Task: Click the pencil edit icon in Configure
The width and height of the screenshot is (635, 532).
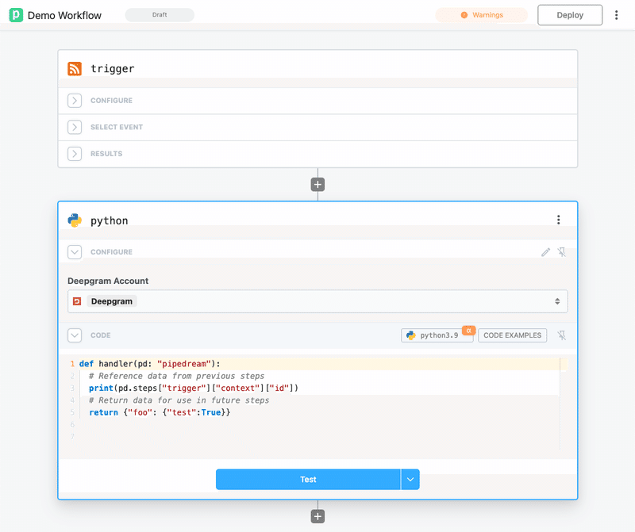Action: tap(545, 252)
